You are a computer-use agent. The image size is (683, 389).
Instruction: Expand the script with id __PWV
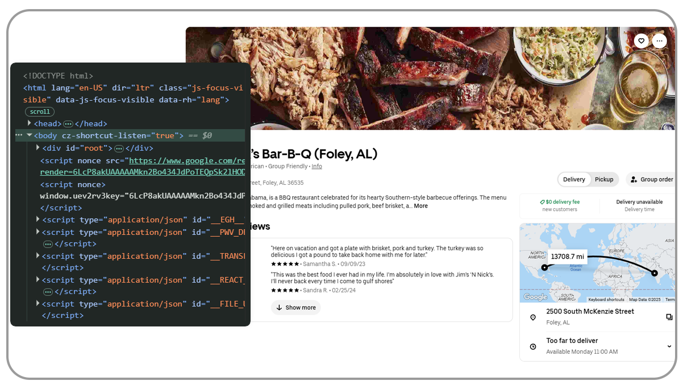click(x=38, y=232)
